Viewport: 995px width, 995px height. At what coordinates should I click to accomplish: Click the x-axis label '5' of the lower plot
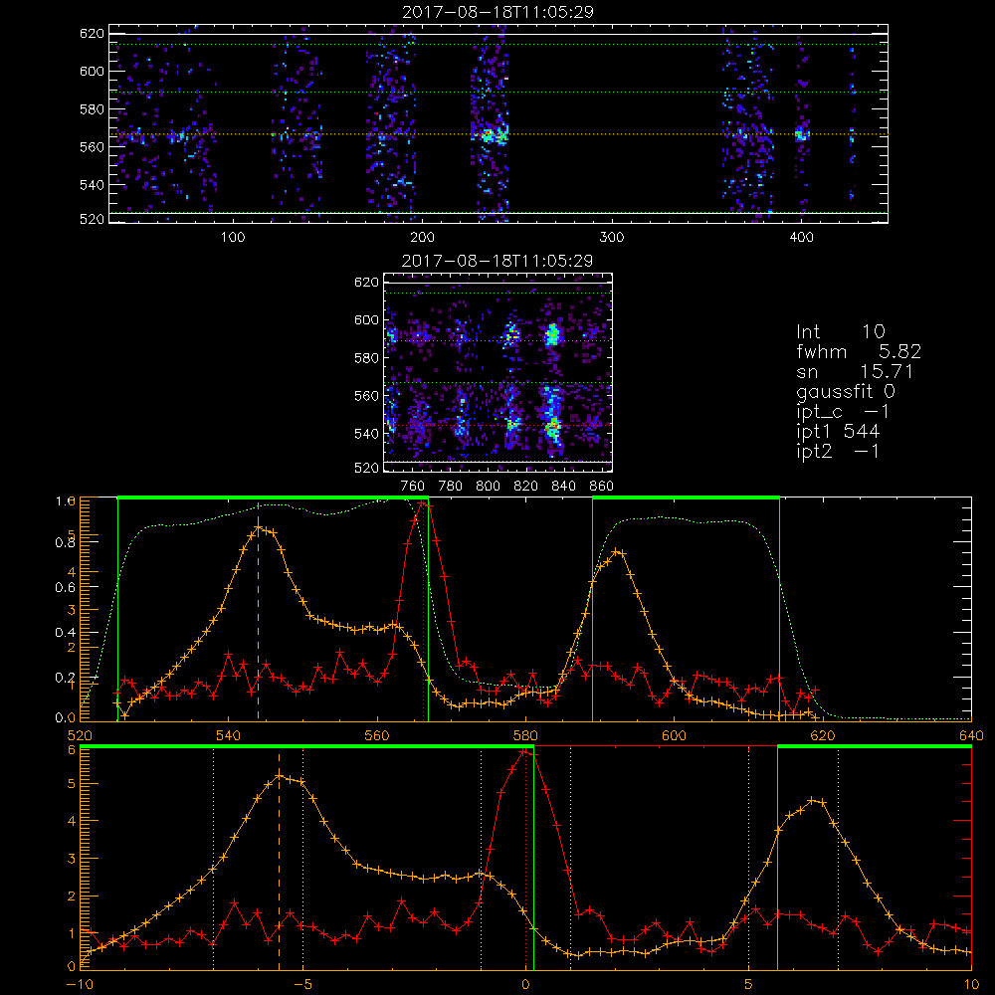coord(749,985)
